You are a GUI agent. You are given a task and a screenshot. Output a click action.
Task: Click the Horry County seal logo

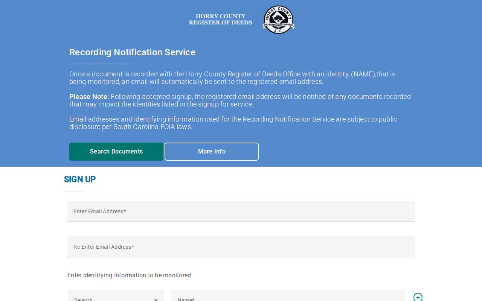279,20
